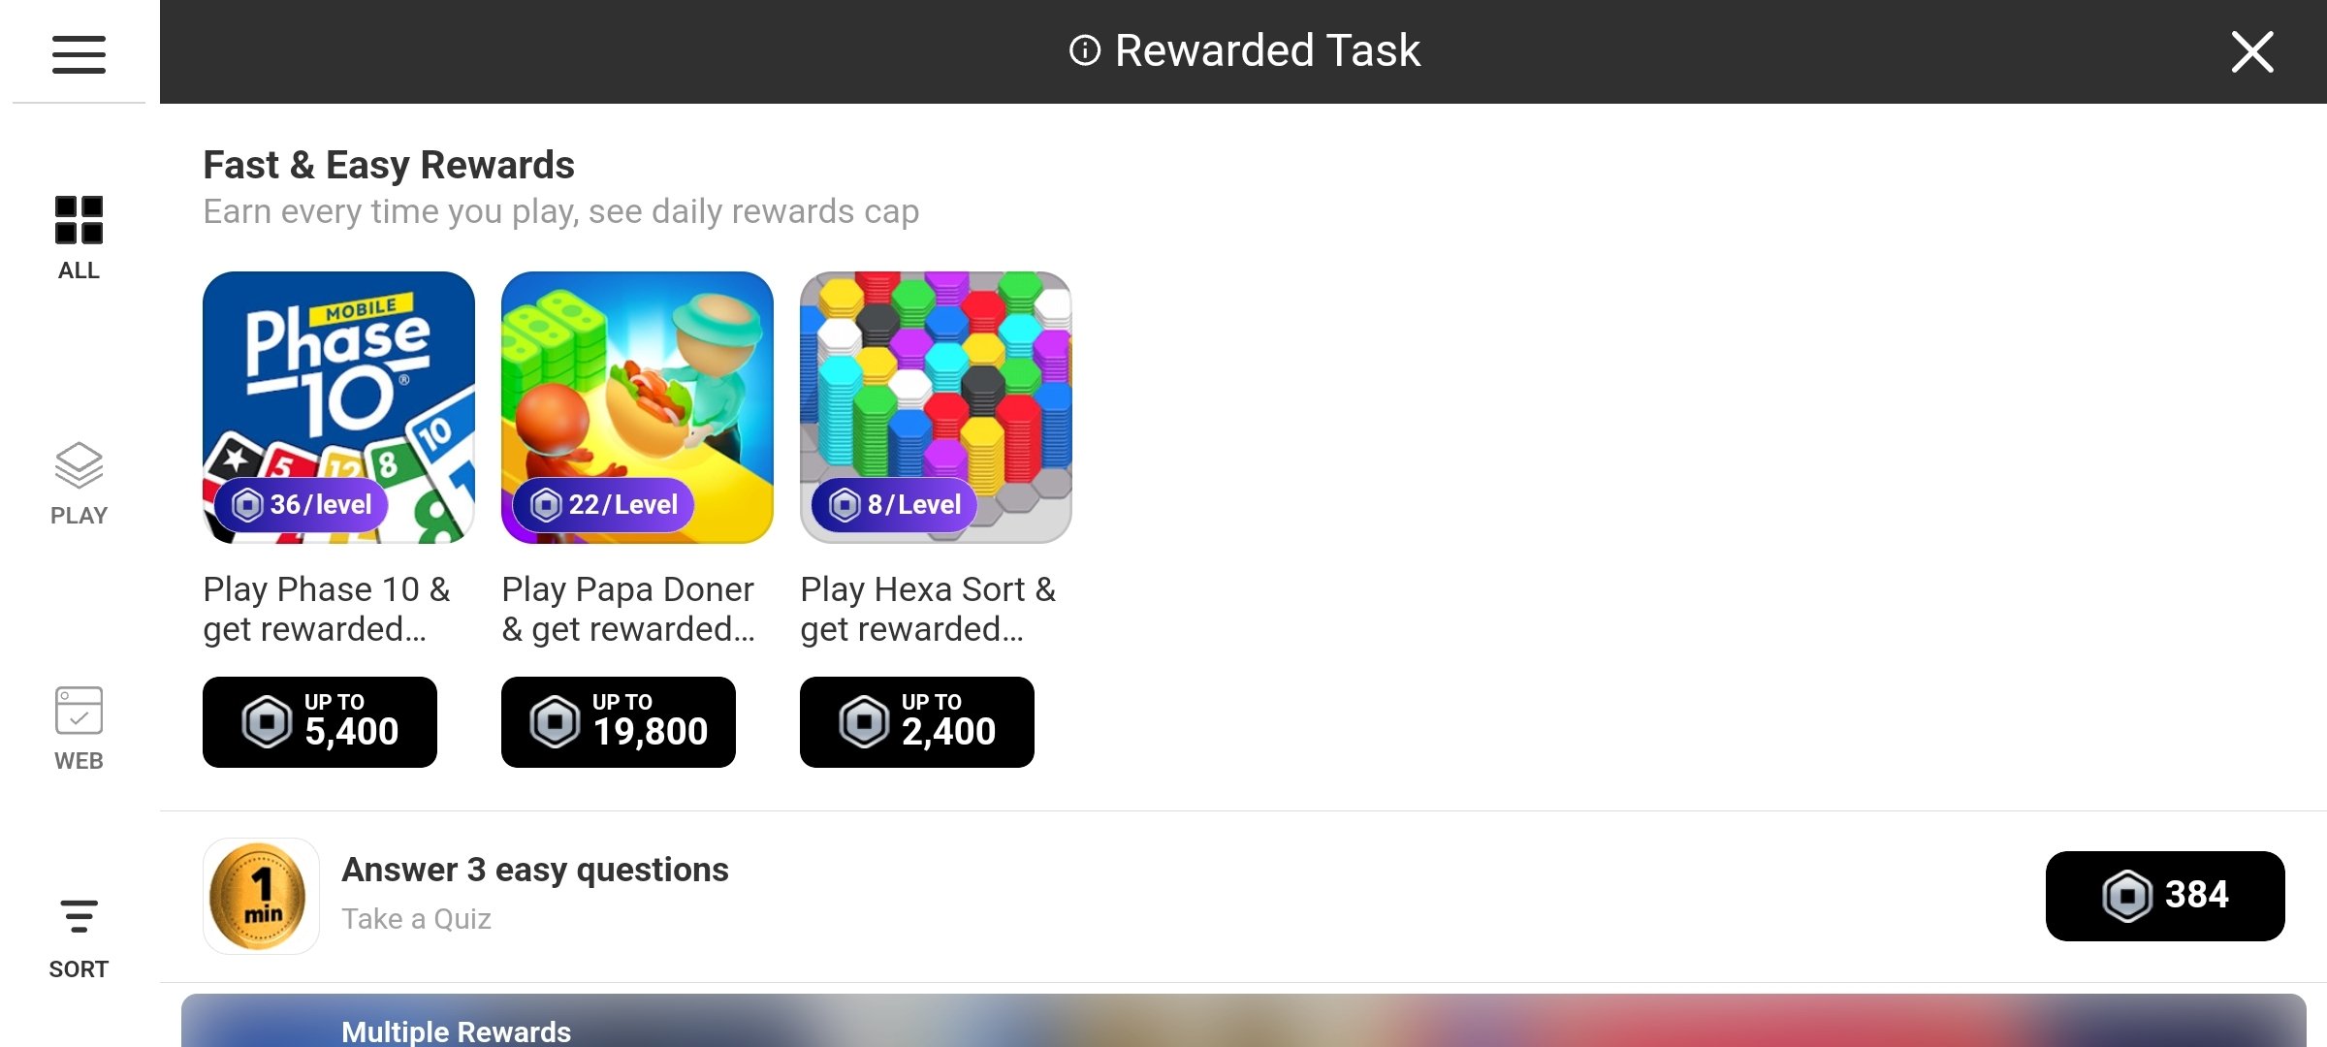Screen dimensions: 2327x1047
Task: Tap the 22/Level reward badge
Action: tap(603, 504)
